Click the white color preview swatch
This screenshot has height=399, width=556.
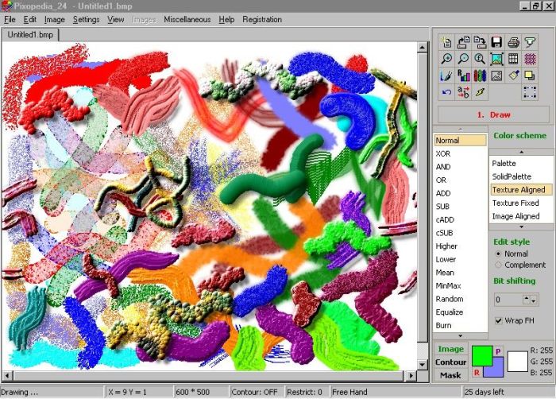pos(518,362)
